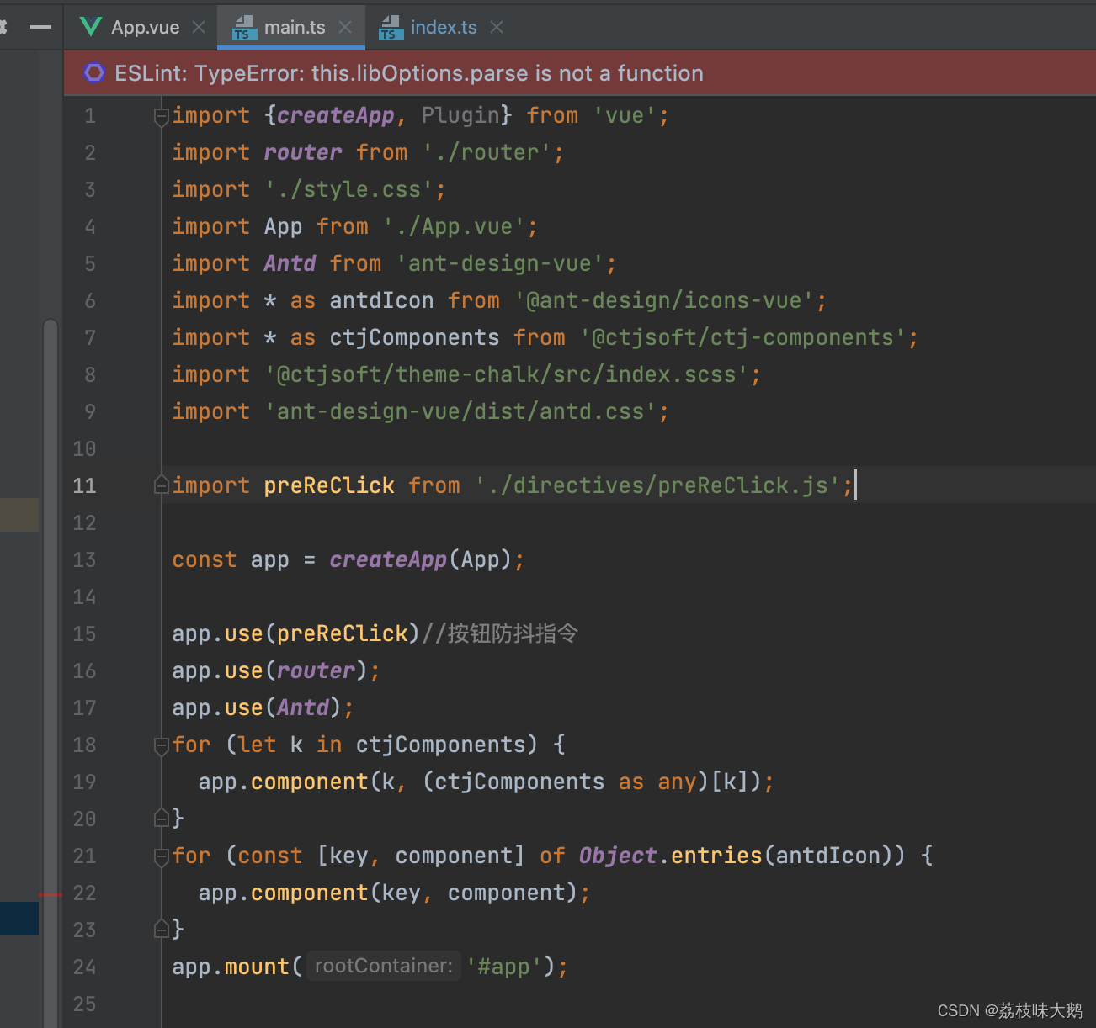The height and width of the screenshot is (1028, 1096).
Task: Toggle fold marker at line 11 import
Action: 161,485
